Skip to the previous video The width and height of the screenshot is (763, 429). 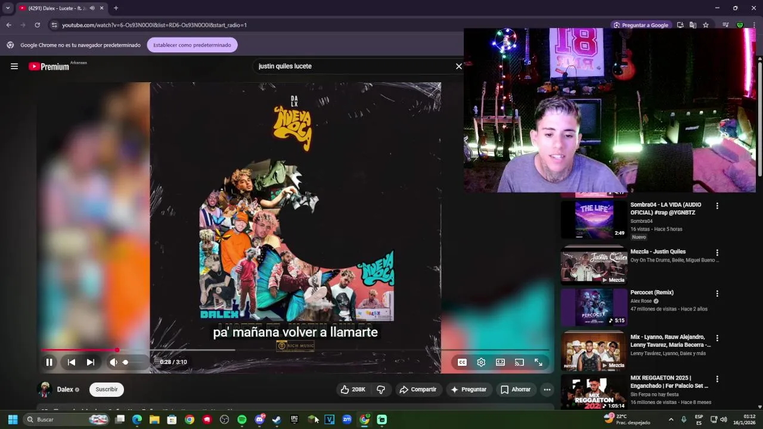pos(72,362)
